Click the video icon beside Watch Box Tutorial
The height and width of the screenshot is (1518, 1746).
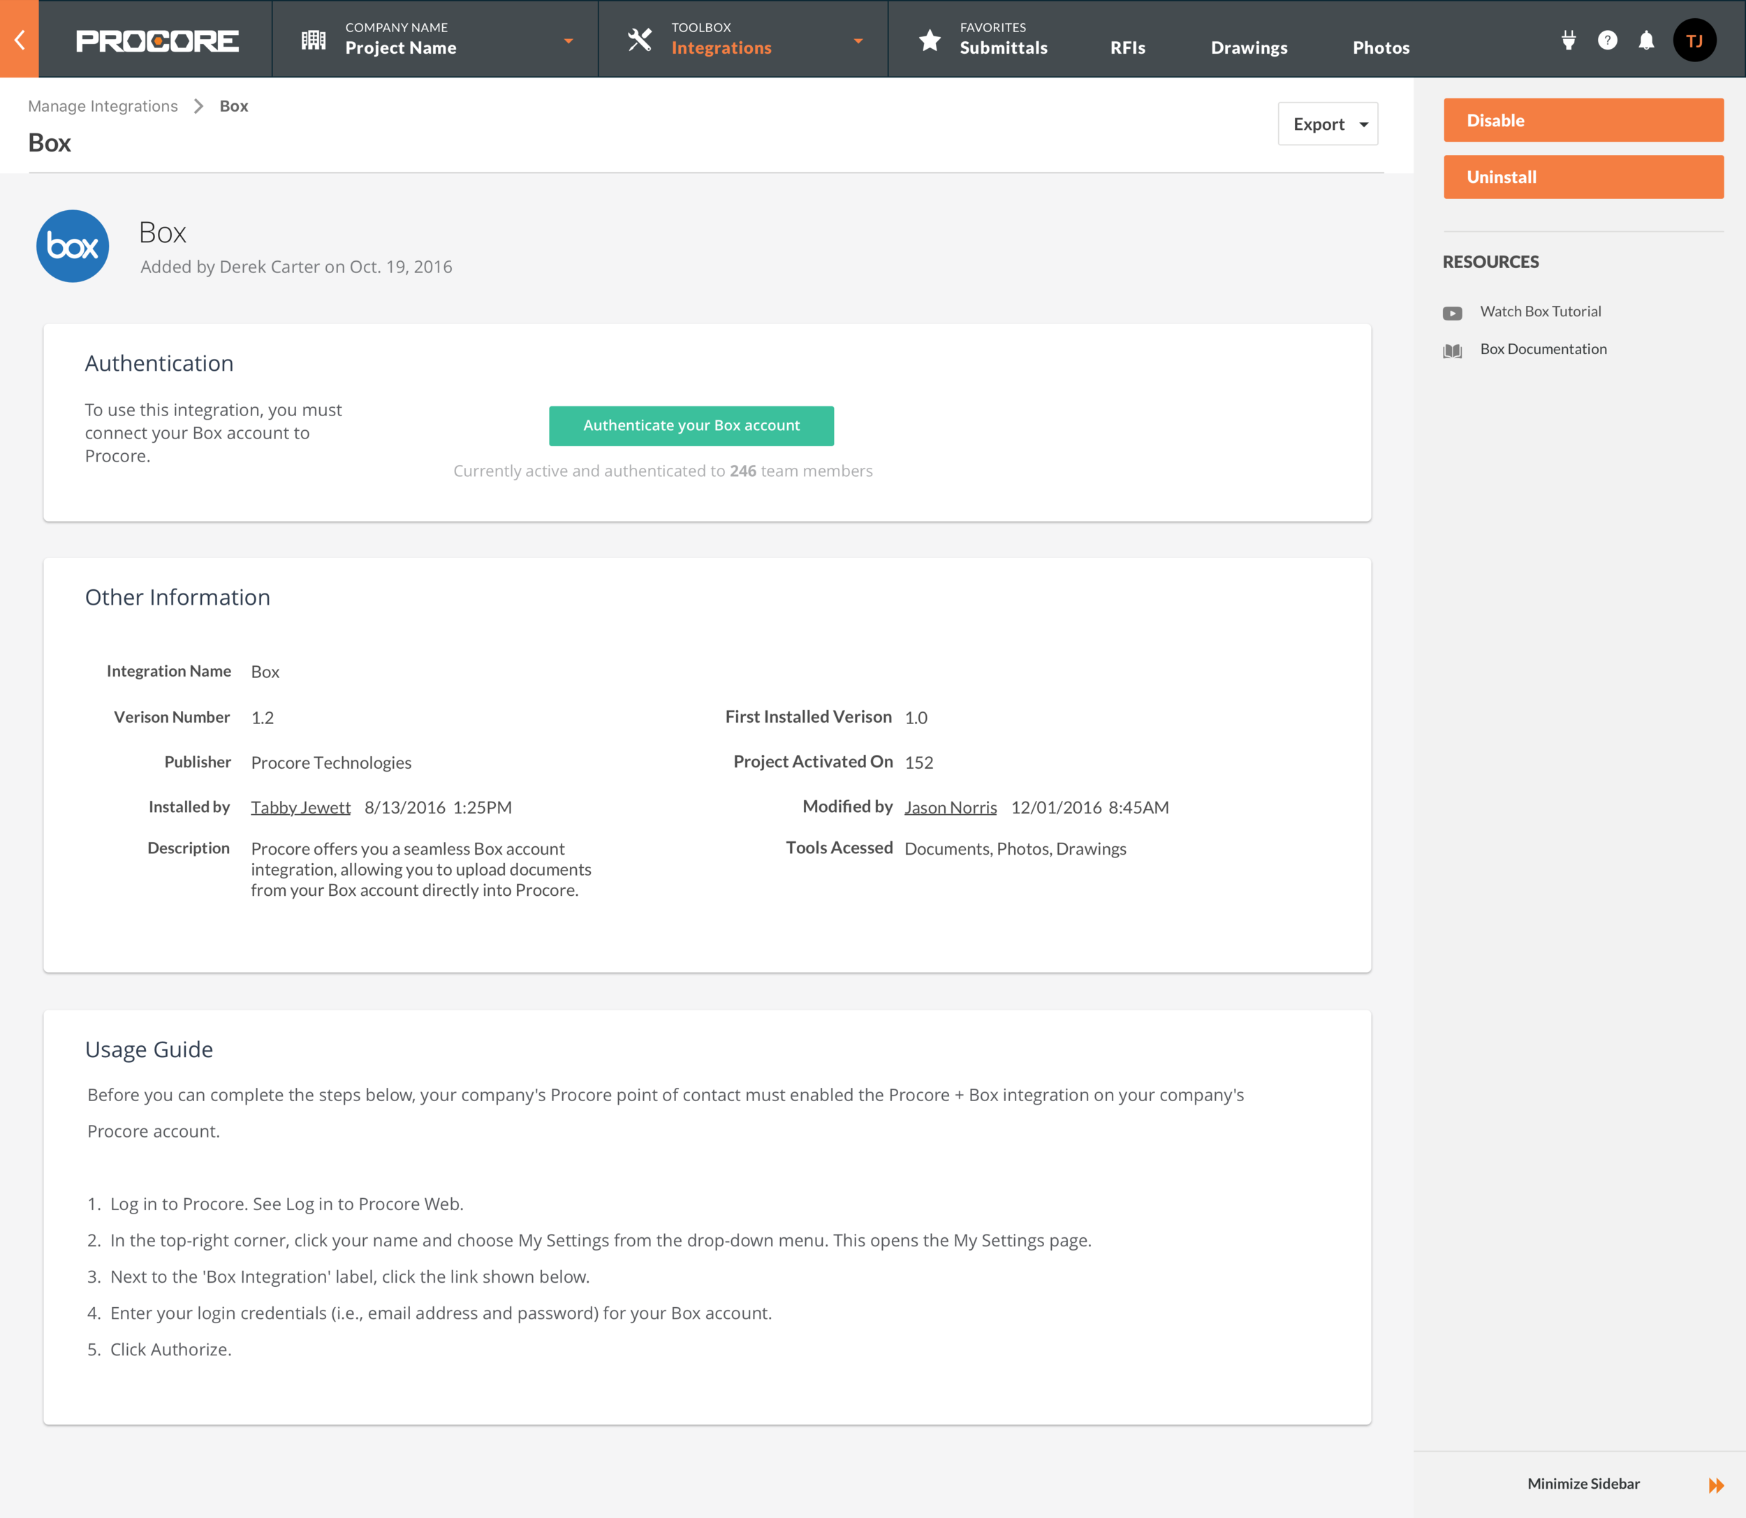point(1452,313)
